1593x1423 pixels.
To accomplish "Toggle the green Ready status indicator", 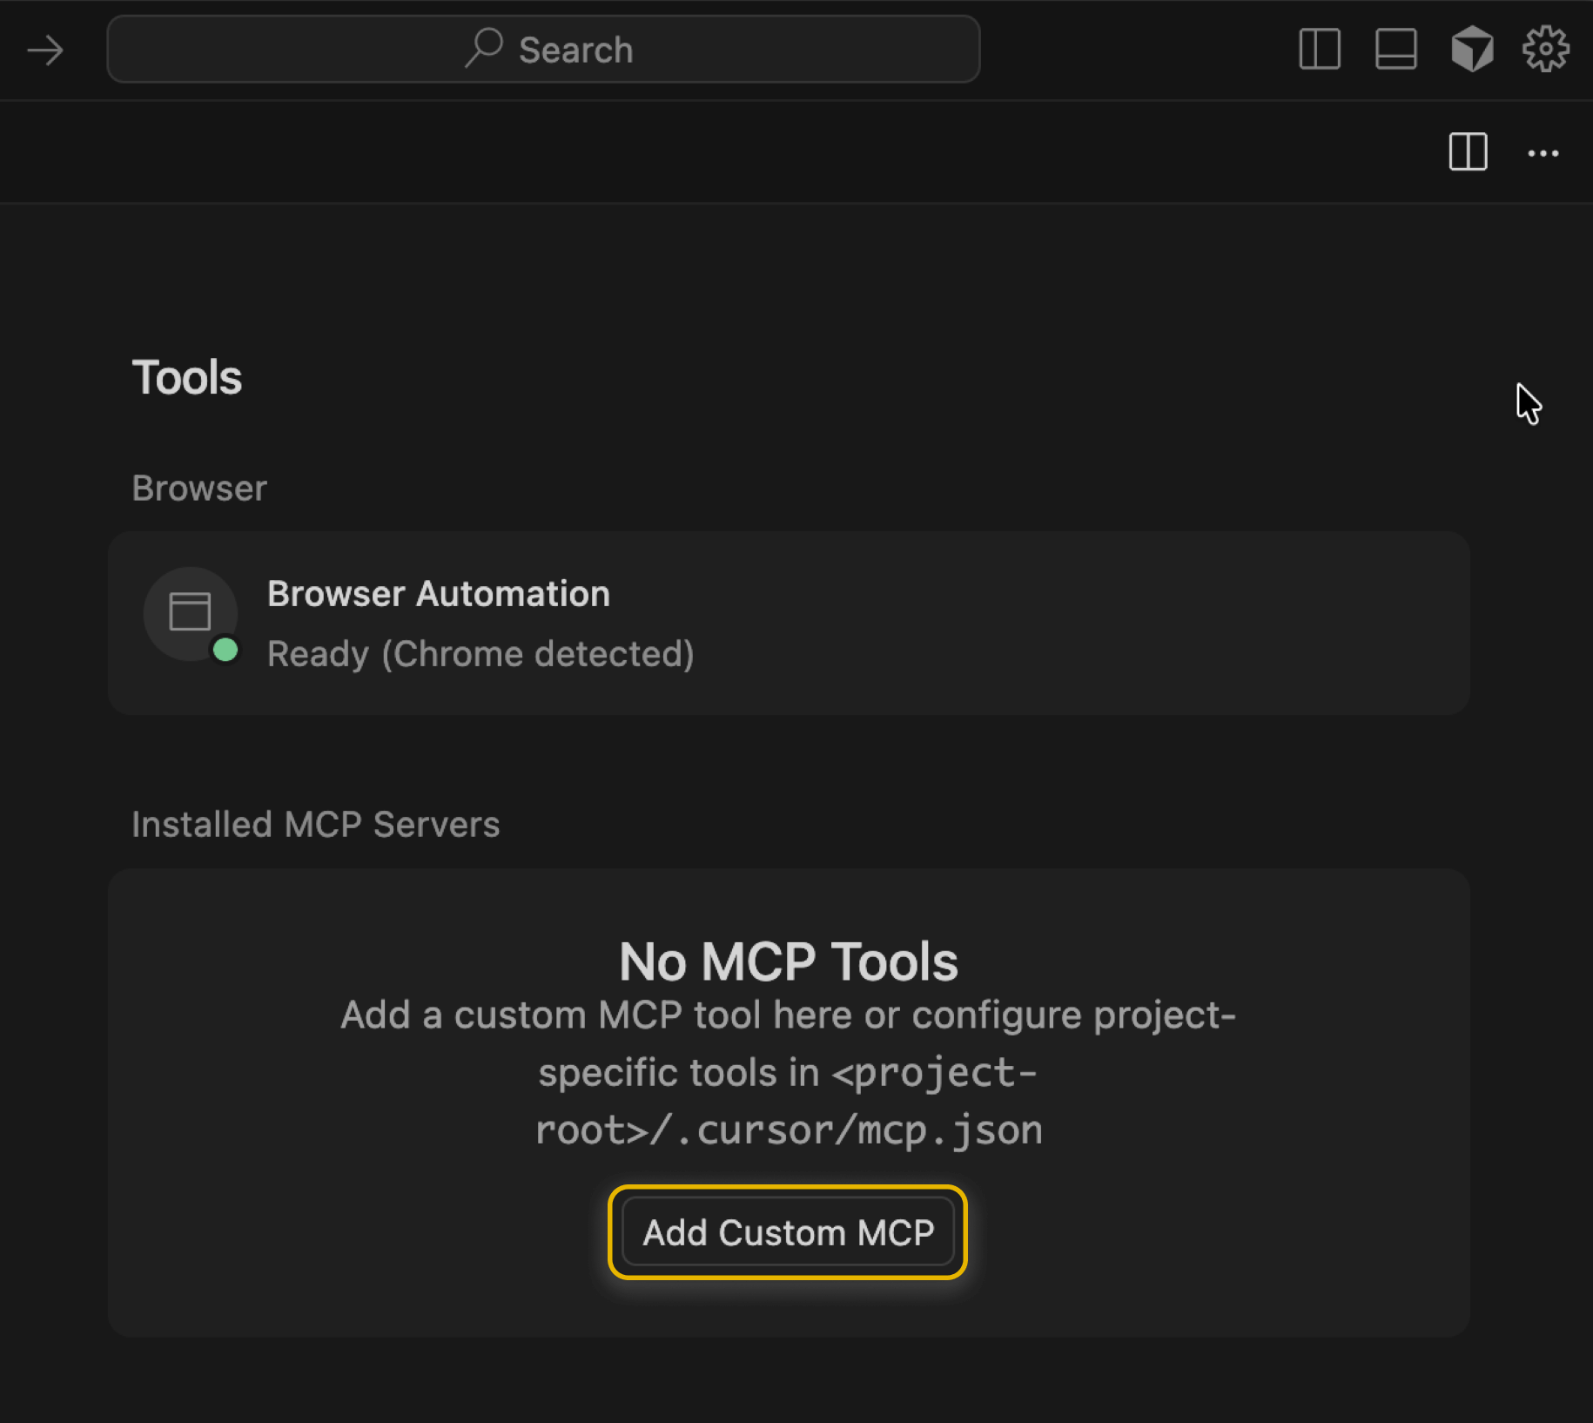I will [x=225, y=648].
